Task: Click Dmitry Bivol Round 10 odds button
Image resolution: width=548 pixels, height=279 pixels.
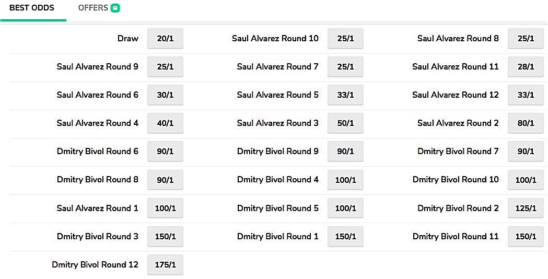Action: coord(526,180)
